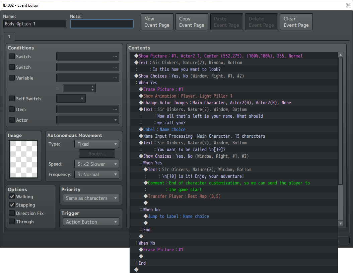Open the Frequency dropdown showing Normal
The height and width of the screenshot is (273, 353).
pyautogui.click(x=96, y=174)
